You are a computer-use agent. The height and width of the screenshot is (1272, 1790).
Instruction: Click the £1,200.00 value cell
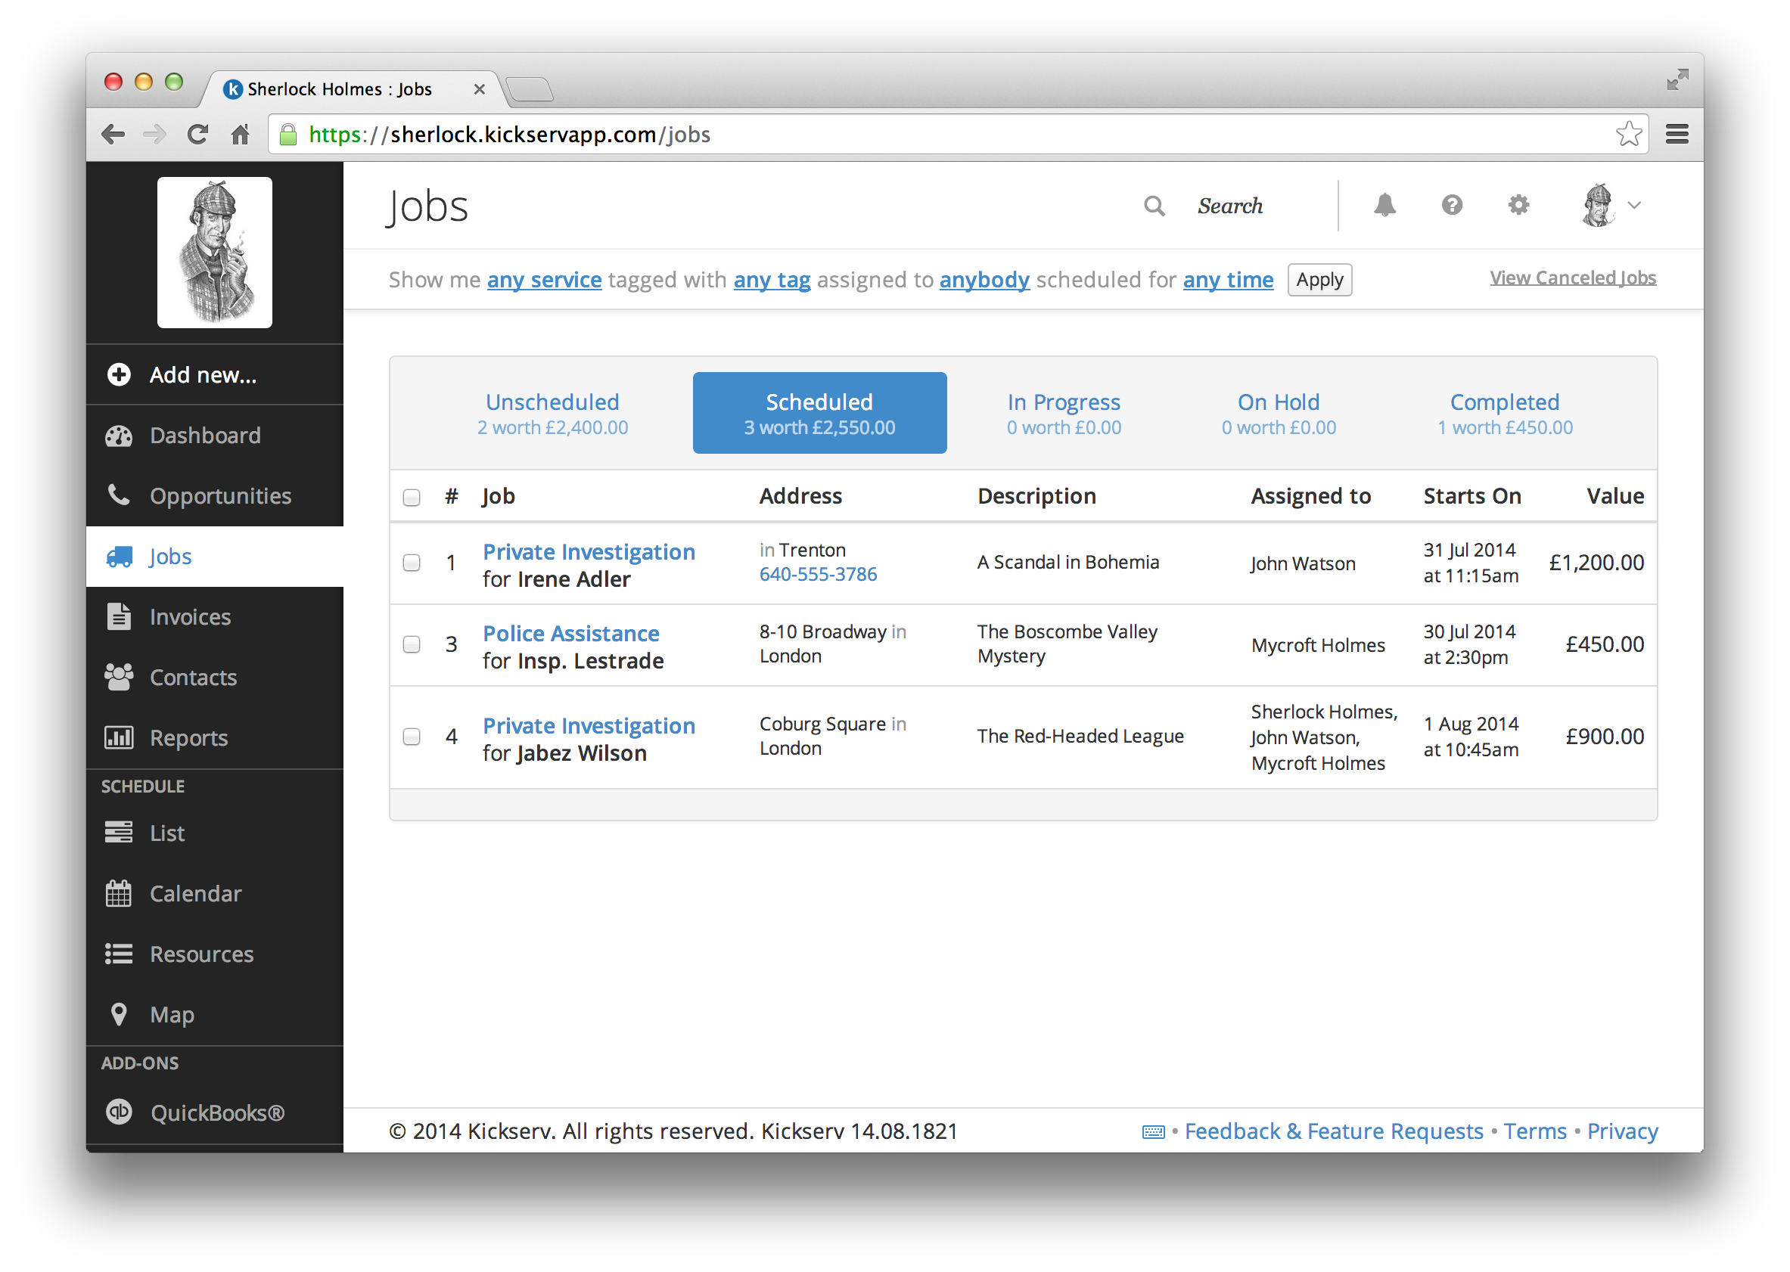[x=1596, y=563]
